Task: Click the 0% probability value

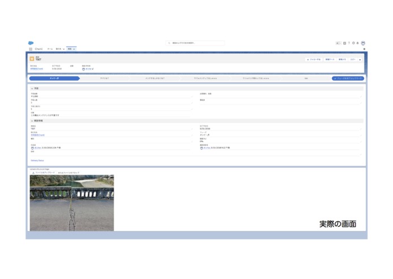Action: coord(201,142)
